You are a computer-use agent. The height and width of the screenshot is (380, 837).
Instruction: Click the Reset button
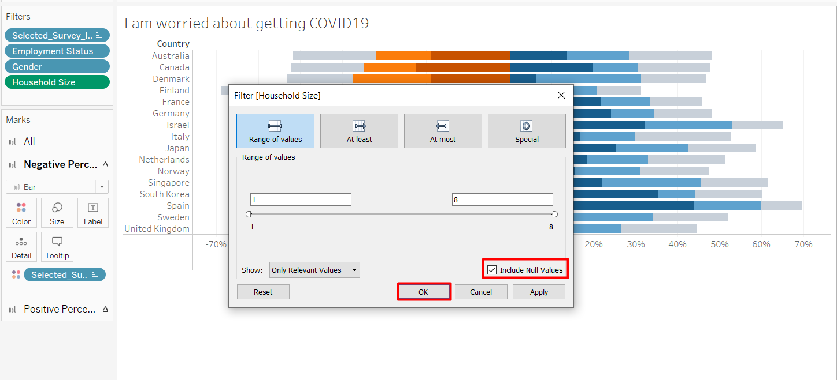coord(263,292)
